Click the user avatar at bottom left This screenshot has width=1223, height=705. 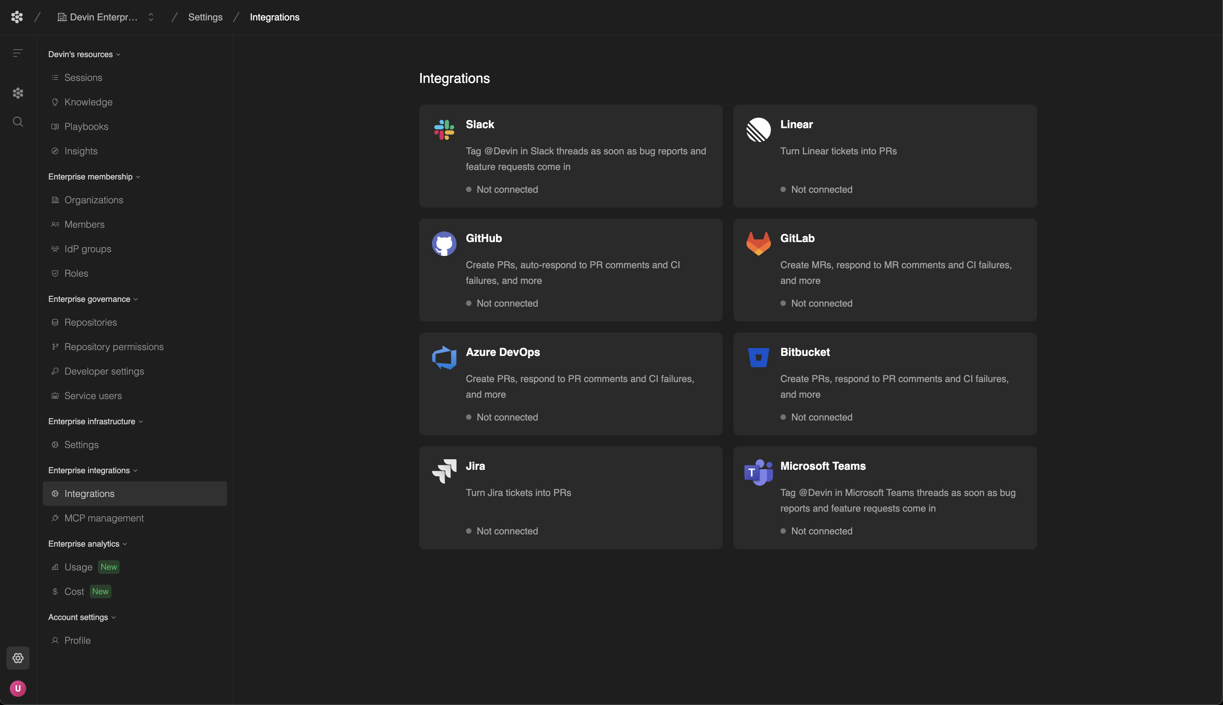coord(18,688)
